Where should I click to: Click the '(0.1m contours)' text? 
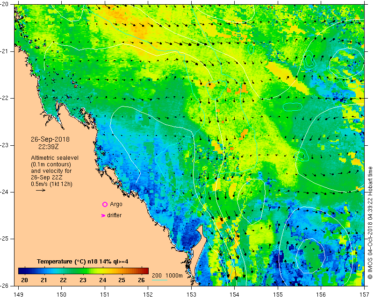[x=51, y=164]
